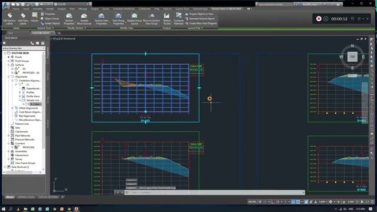This screenshot has width=377, height=212.
Task: Open the Analyze ribbon tab
Action: pos(61,9)
